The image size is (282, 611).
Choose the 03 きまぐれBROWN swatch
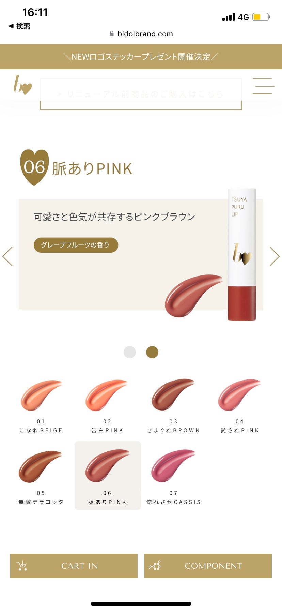click(x=173, y=406)
